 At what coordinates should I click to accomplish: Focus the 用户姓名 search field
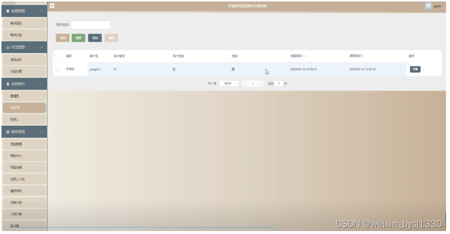pyautogui.click(x=91, y=25)
